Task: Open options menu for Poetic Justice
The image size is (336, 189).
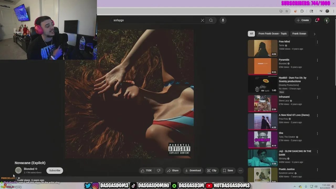Action: [x=317, y=170]
